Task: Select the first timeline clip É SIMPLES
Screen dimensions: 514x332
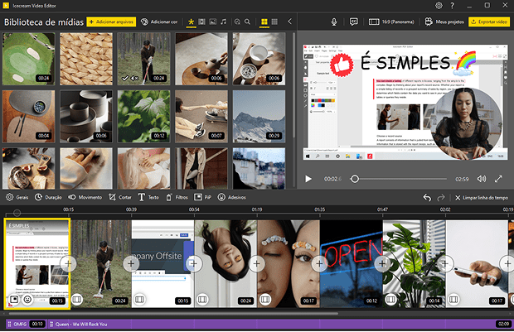Action: [x=37, y=263]
